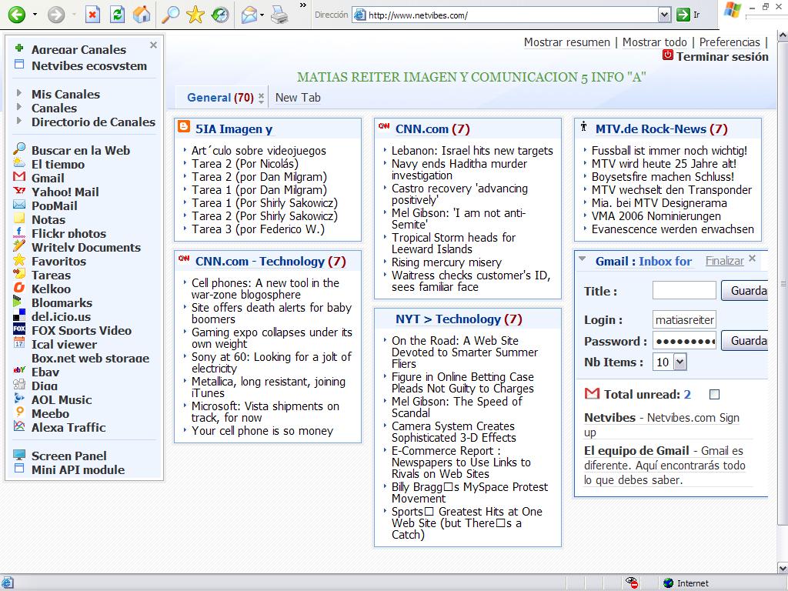Viewport: 788px width, 591px height.
Task: Switch to the General tab
Action: [x=220, y=98]
